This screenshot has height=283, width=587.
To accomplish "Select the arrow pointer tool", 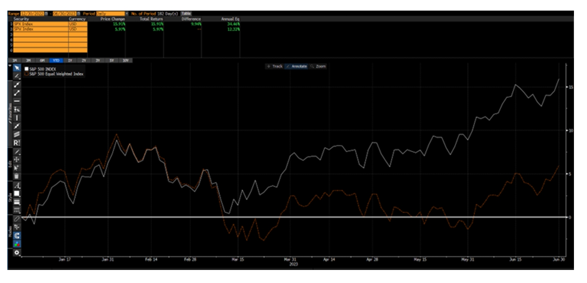I will tap(17, 68).
